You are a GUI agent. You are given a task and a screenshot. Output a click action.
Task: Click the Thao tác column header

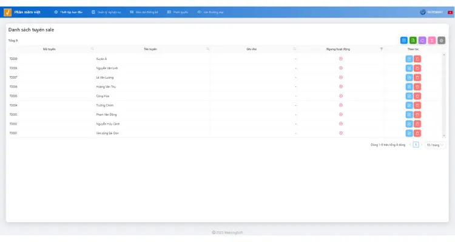tap(413, 49)
